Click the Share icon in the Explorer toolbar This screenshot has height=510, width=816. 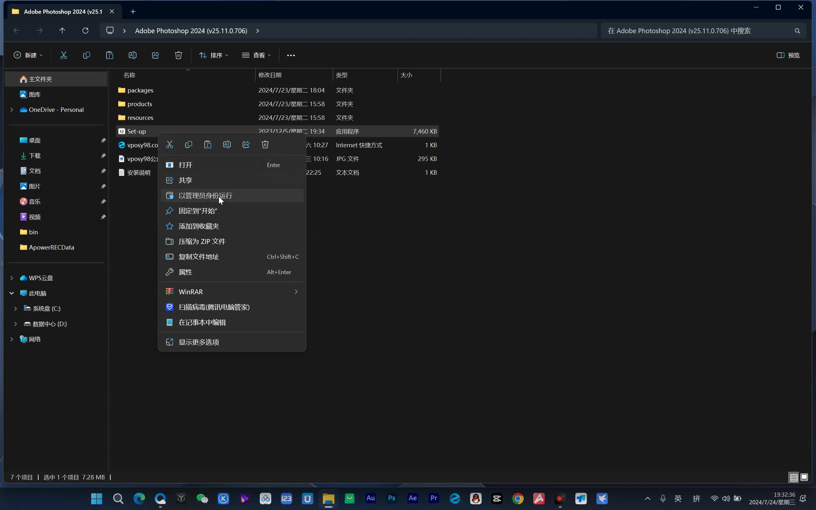tap(156, 55)
